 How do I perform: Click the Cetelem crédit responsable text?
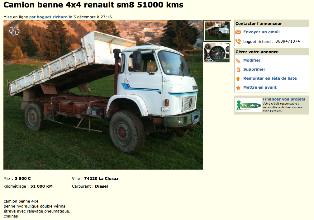pyautogui.click(x=283, y=107)
